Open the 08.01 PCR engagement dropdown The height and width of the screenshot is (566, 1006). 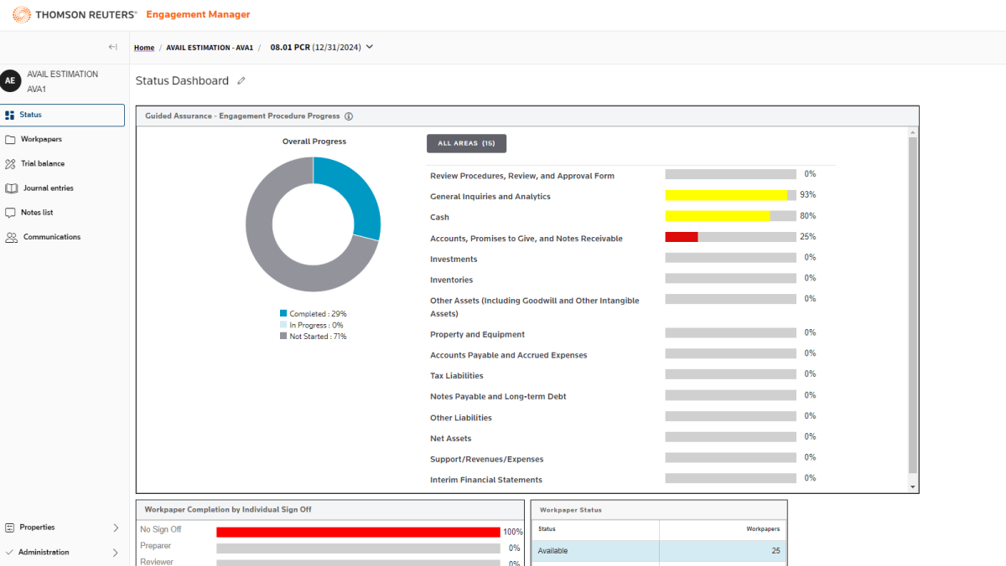pyautogui.click(x=369, y=47)
